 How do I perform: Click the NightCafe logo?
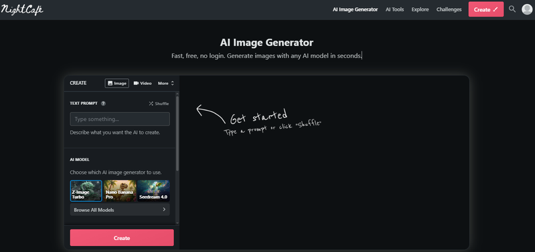(22, 9)
